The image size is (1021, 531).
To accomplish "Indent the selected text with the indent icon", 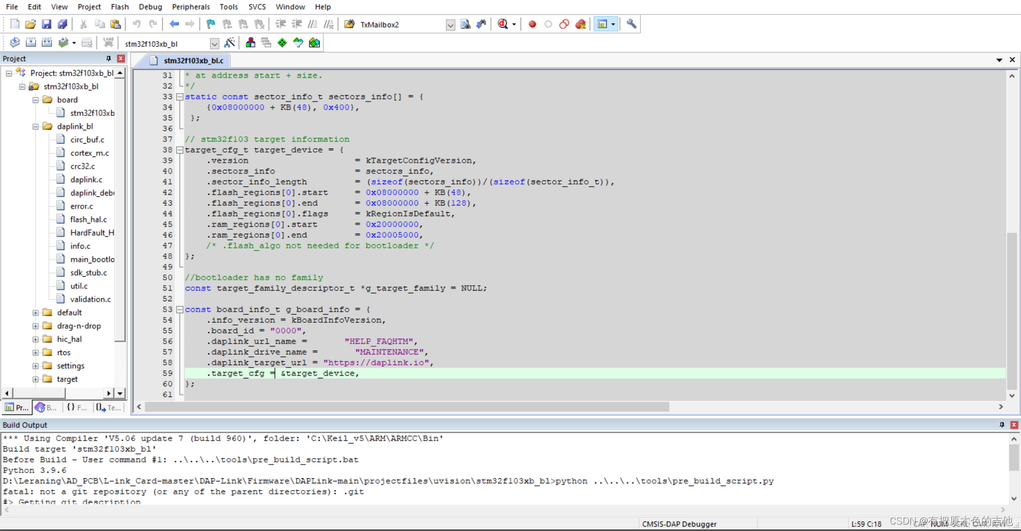I will [281, 24].
